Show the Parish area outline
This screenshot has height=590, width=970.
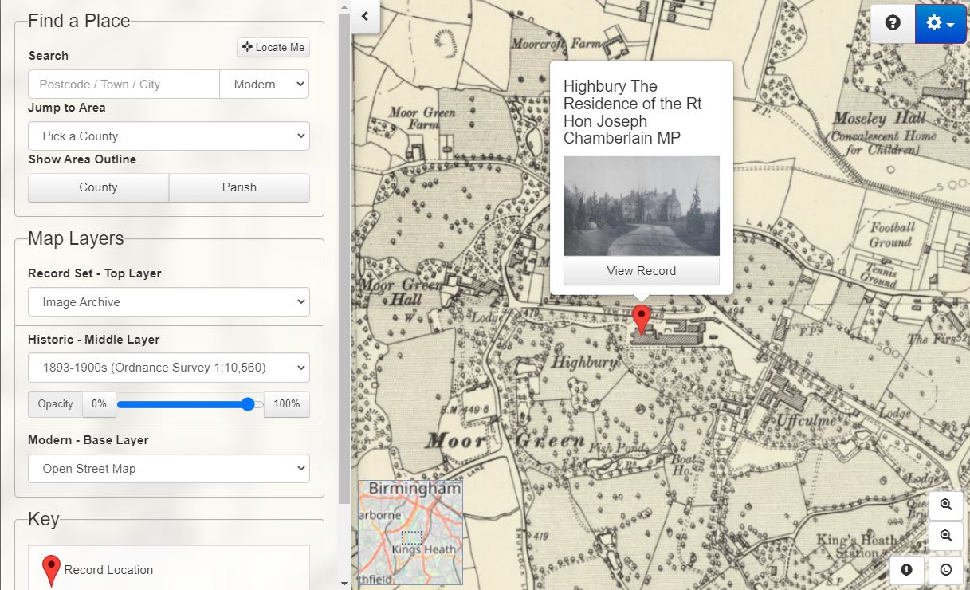[x=239, y=187]
